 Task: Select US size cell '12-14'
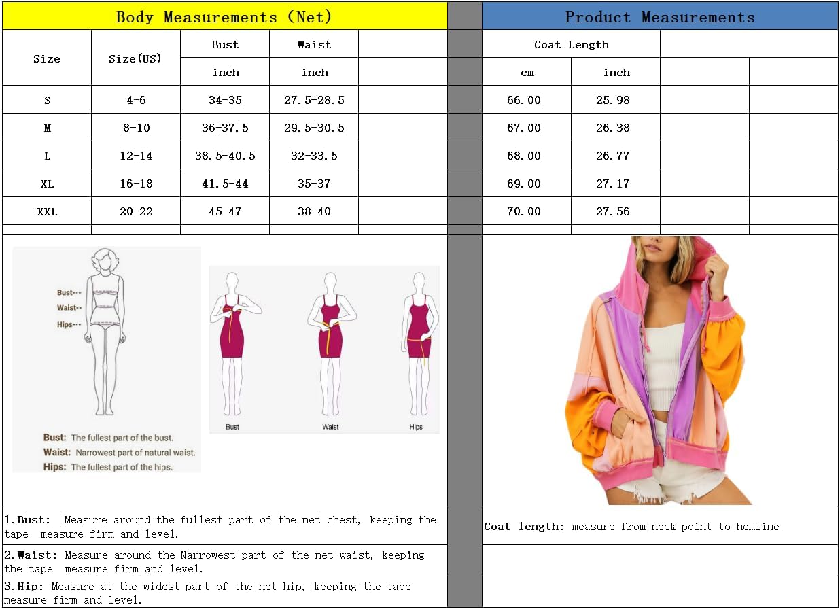(x=136, y=156)
